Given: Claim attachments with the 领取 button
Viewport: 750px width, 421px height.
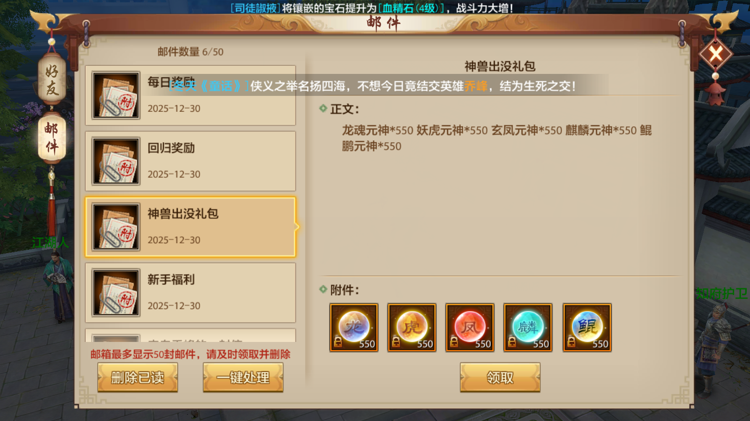Looking at the screenshot, I should click(500, 377).
